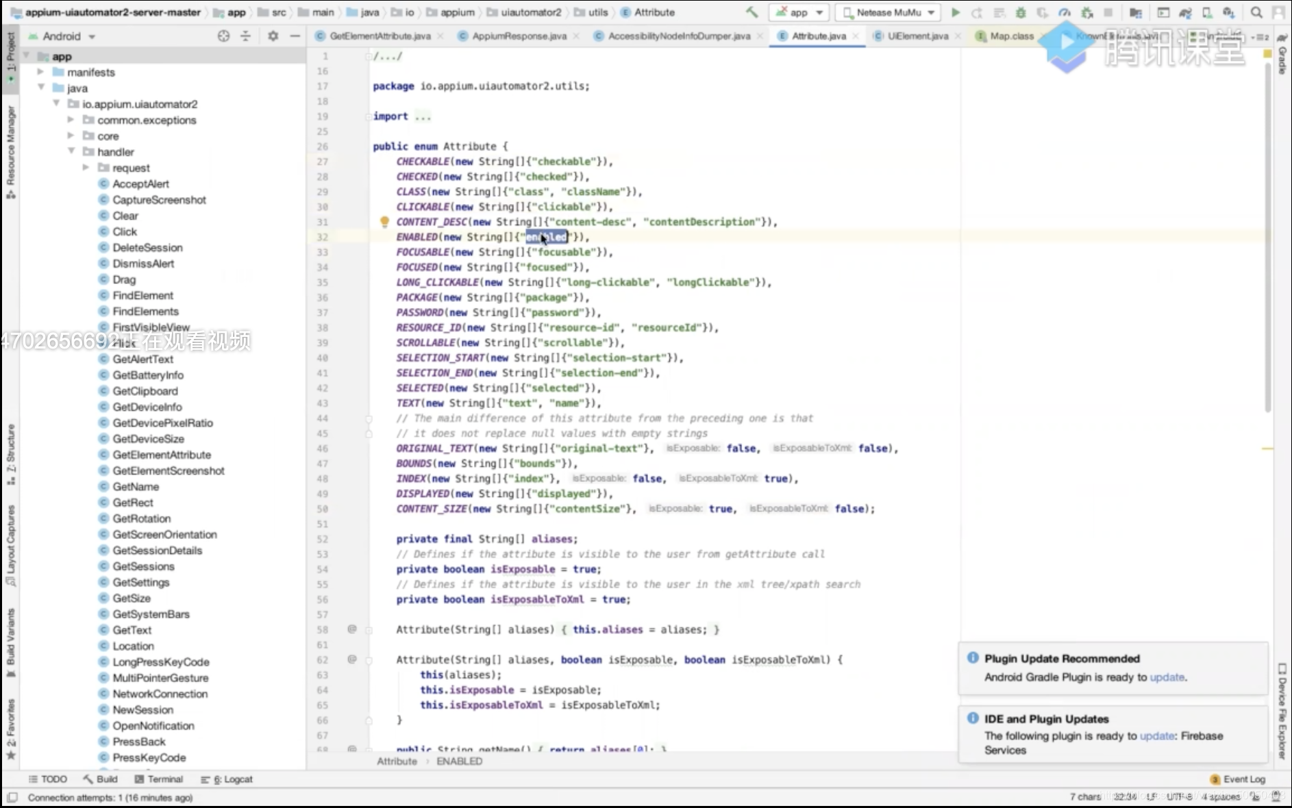Switch to UiElement.java tab
Image resolution: width=1292 pixels, height=808 pixels.
(x=918, y=36)
